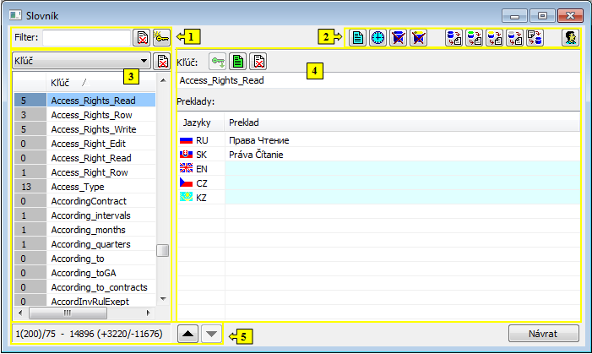Click the cyan document icon in top toolbar
592x354 pixels.
tap(359, 38)
